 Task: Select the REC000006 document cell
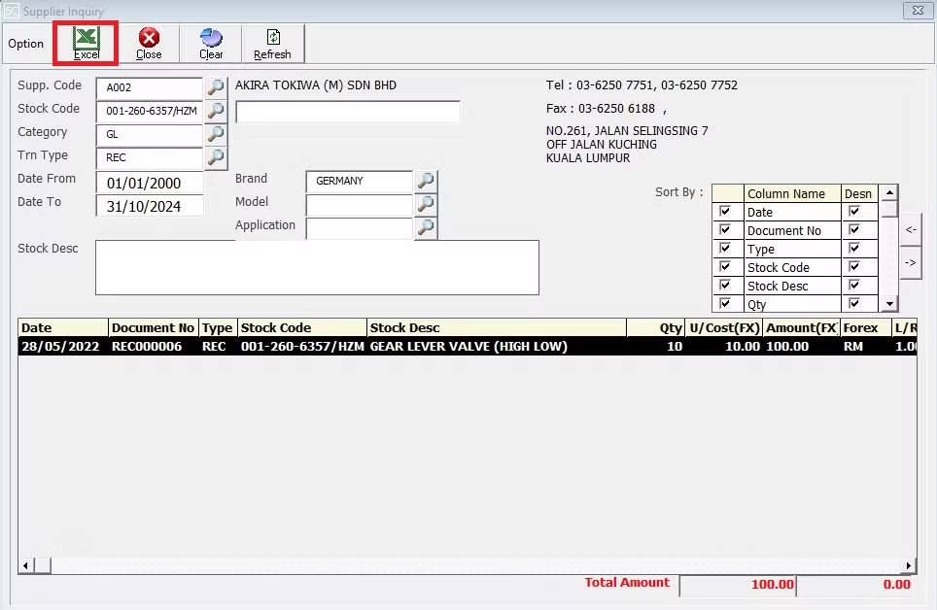(x=153, y=346)
